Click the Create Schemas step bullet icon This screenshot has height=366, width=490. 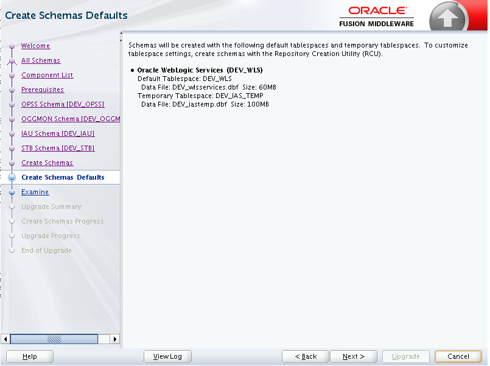coord(12,163)
